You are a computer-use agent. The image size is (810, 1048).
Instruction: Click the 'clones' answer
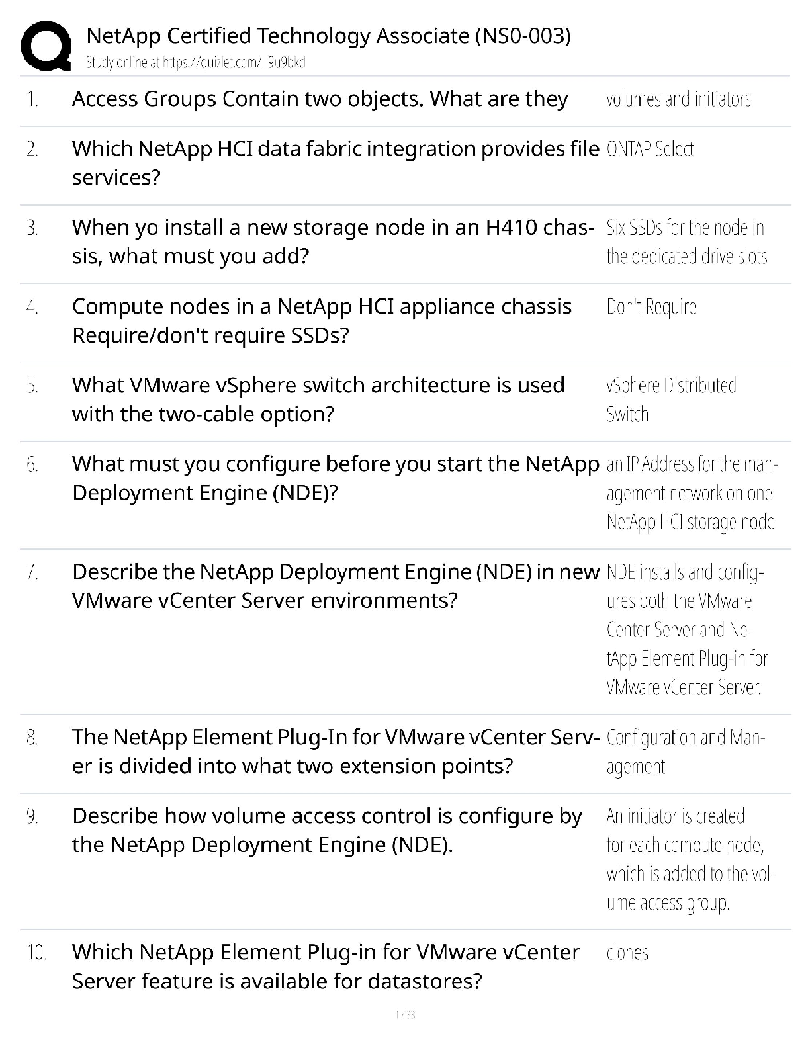click(x=627, y=953)
